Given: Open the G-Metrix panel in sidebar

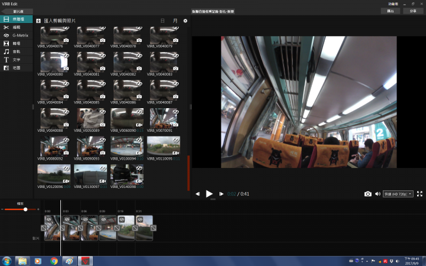Looking at the screenshot, I should tap(17, 35).
